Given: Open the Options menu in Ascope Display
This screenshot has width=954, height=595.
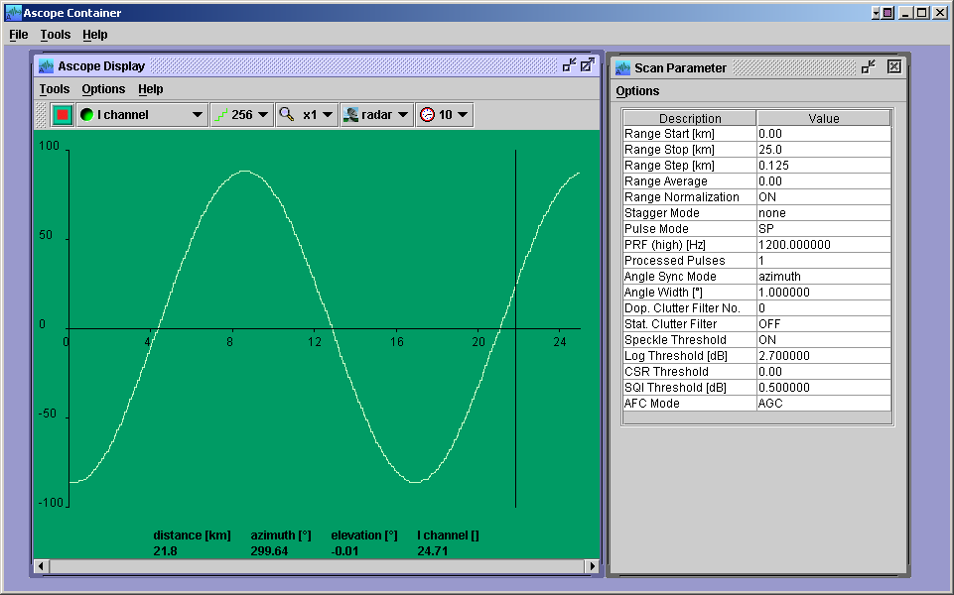Looking at the screenshot, I should point(103,88).
